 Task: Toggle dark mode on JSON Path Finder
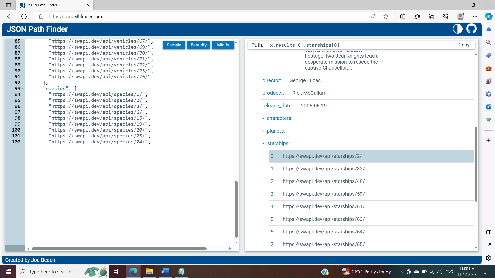458,29
